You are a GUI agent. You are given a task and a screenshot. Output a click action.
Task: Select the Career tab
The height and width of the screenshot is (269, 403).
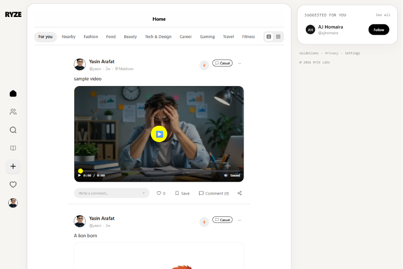(x=185, y=37)
